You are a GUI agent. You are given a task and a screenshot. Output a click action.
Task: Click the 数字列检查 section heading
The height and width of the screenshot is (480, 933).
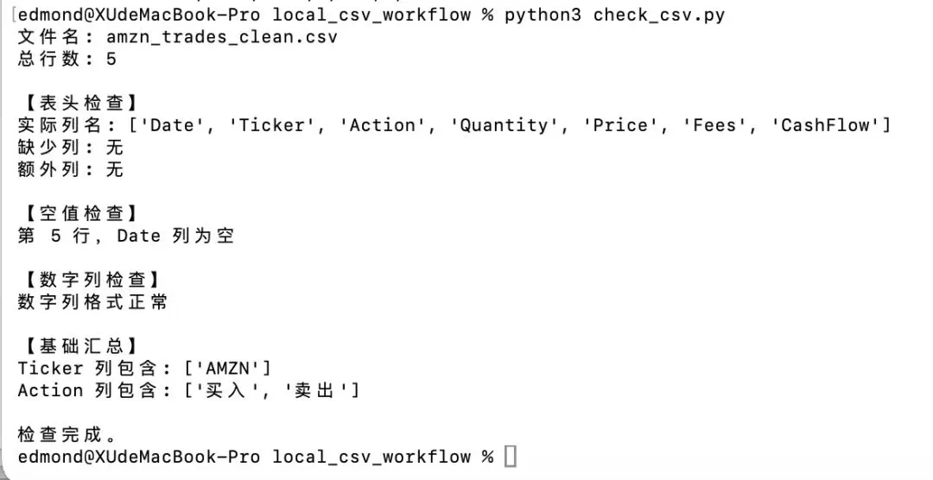[x=92, y=280]
